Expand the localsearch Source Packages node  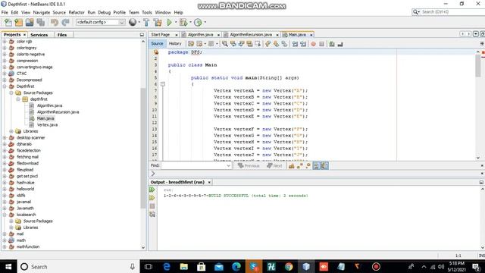11,221
